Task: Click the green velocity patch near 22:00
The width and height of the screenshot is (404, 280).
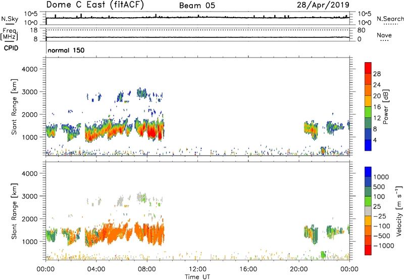Action: point(323,254)
